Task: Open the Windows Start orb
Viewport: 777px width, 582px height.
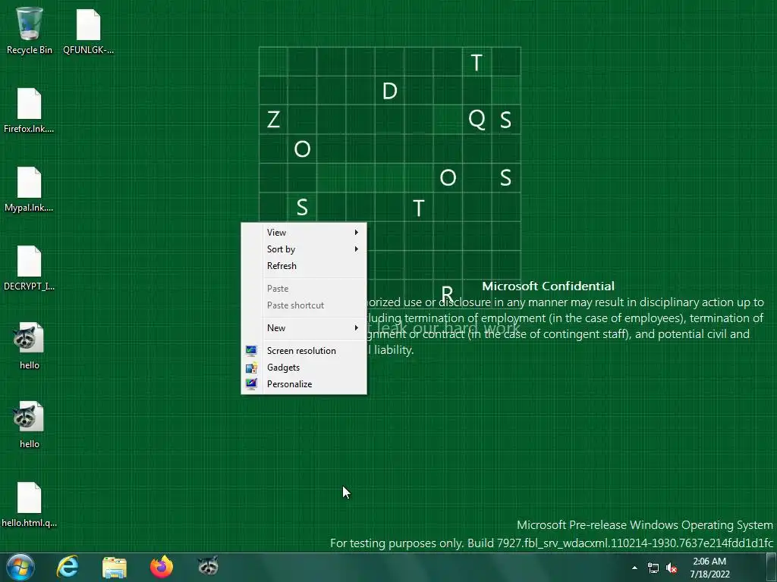Action: pyautogui.click(x=20, y=567)
